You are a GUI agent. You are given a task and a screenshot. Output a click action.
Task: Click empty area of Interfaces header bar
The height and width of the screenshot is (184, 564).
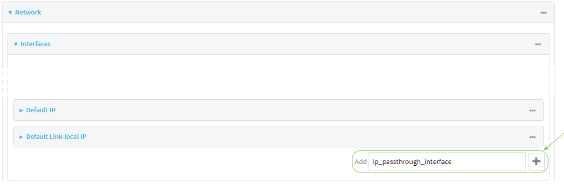(x=288, y=44)
